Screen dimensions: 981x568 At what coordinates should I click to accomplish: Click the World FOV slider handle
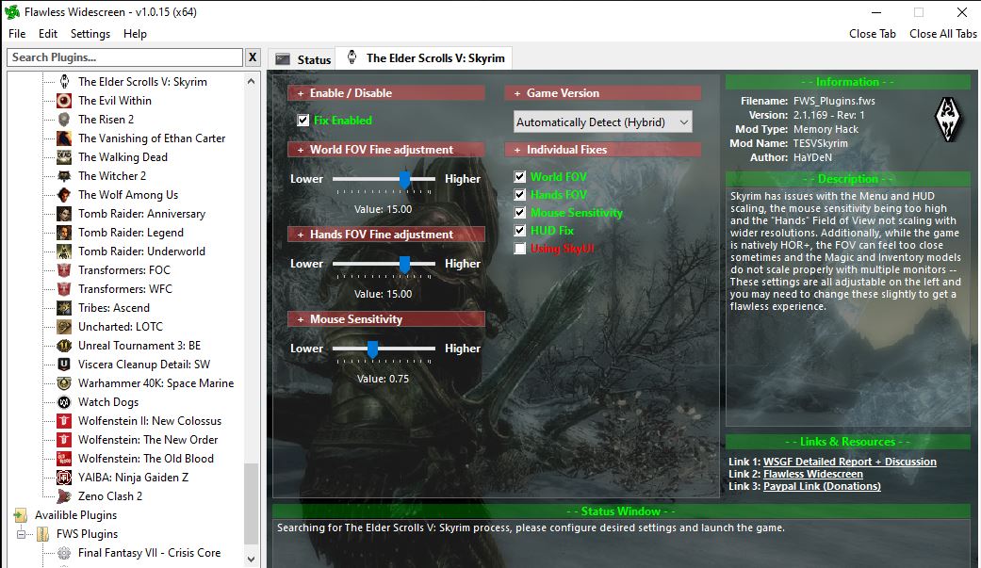(404, 180)
